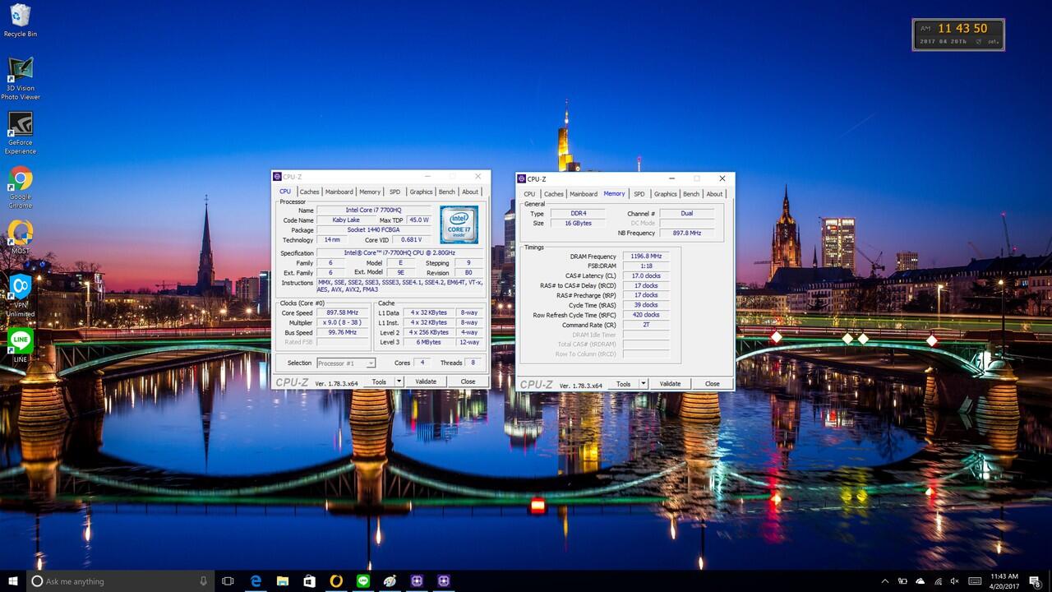Click the Ask me anything search box
The width and height of the screenshot is (1052, 592).
click(121, 581)
